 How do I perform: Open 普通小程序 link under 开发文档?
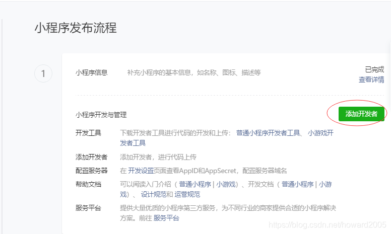tap(297, 185)
